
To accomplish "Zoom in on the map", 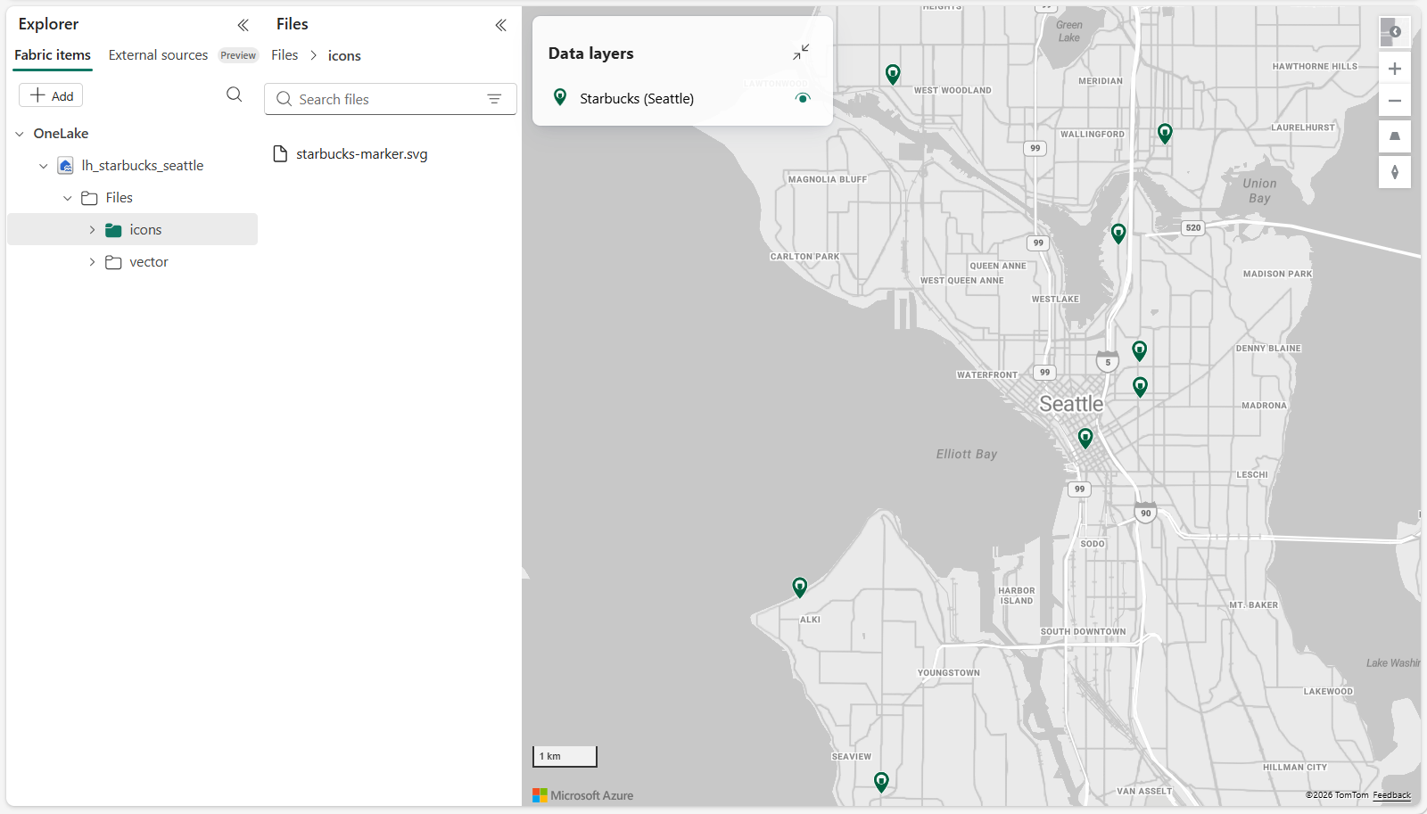I will coord(1395,69).
